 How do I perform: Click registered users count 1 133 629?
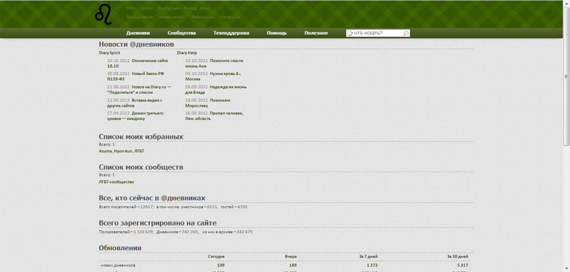click(143, 232)
